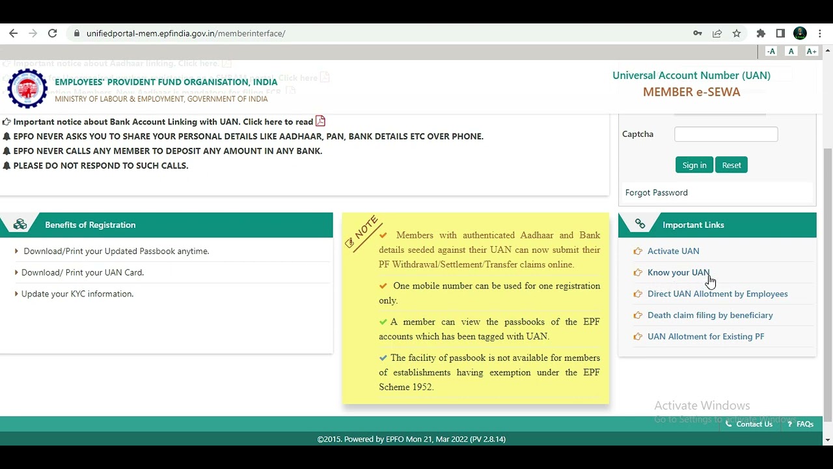Click hand pointer icon beside Activate UAN
The height and width of the screenshot is (469, 833).
pos(638,251)
